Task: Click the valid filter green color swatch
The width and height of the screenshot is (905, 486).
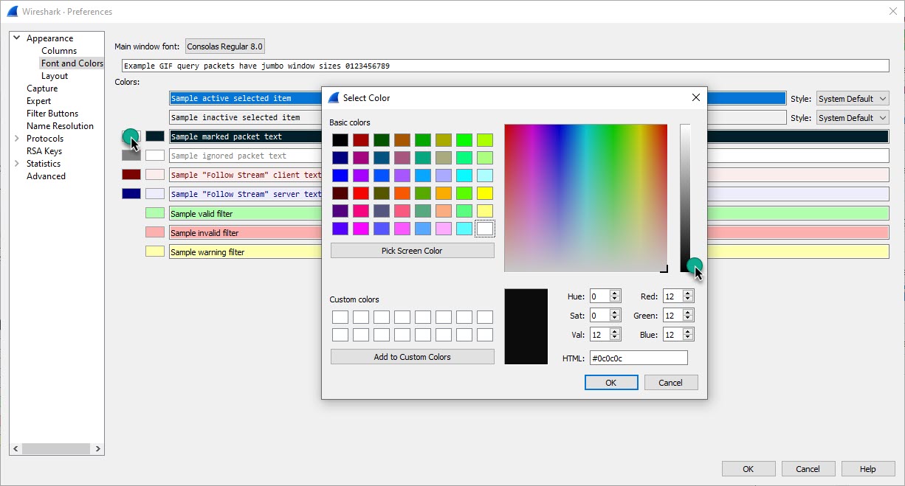Action: tap(155, 213)
